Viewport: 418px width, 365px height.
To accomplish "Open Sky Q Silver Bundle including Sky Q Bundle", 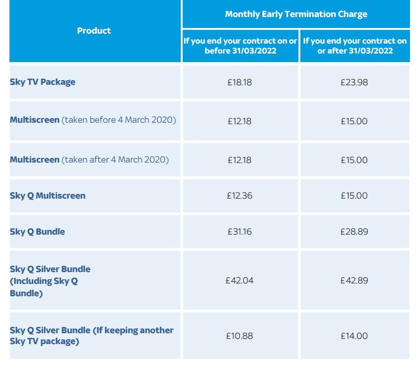I will click(50, 281).
